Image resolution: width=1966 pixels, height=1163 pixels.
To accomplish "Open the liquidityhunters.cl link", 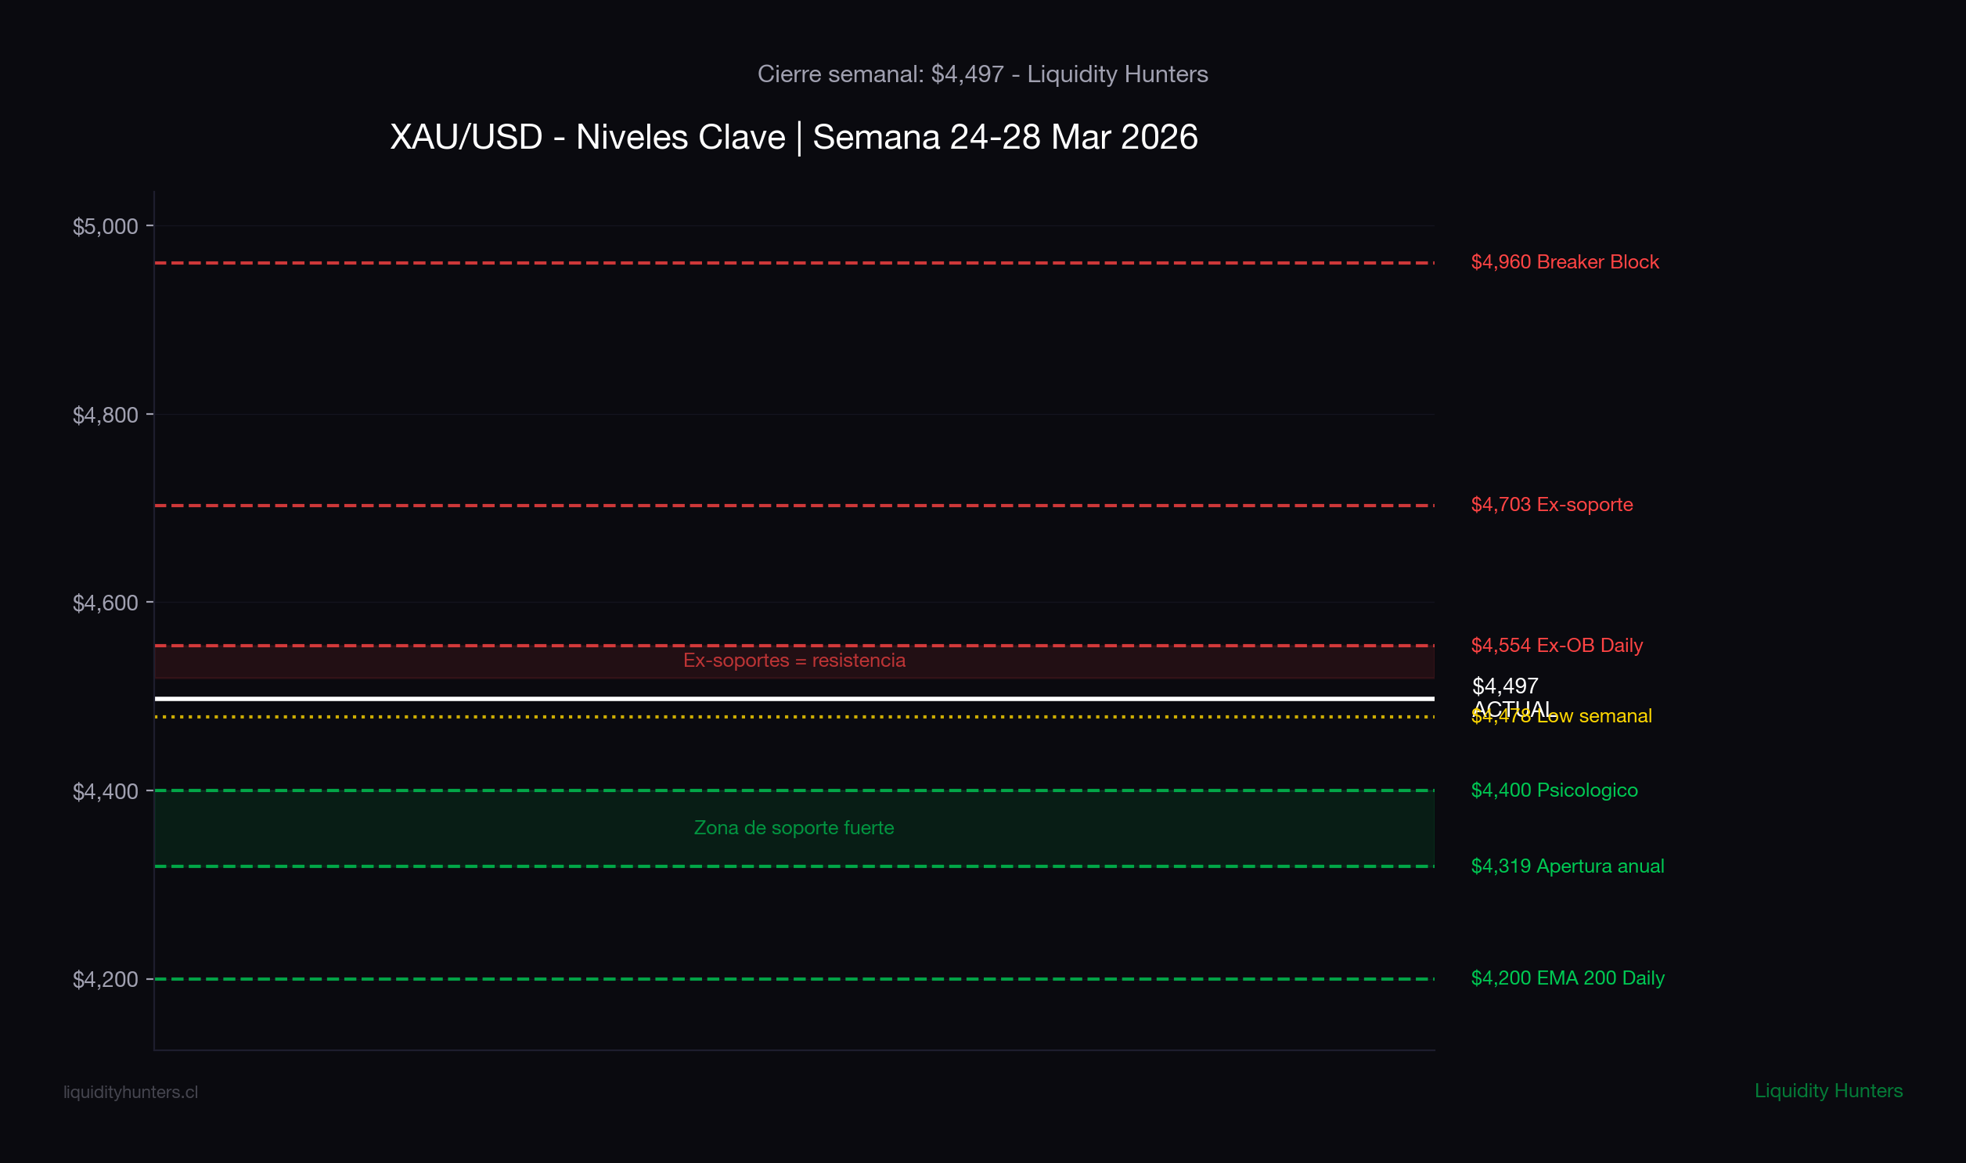I will (x=130, y=1090).
